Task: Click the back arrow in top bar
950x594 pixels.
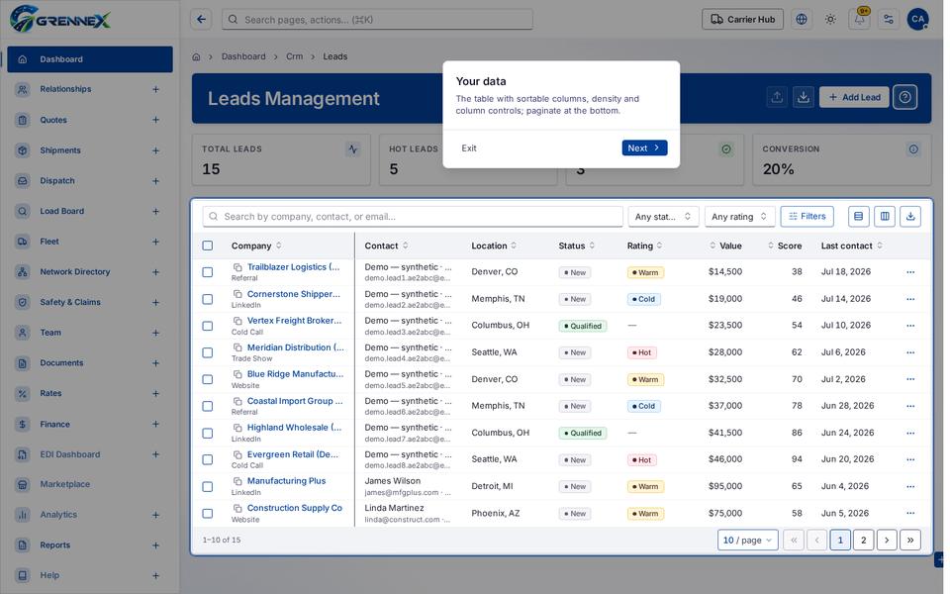Action: 201,20
